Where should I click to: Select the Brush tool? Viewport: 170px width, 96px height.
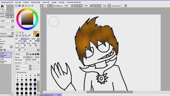pos(29,40)
